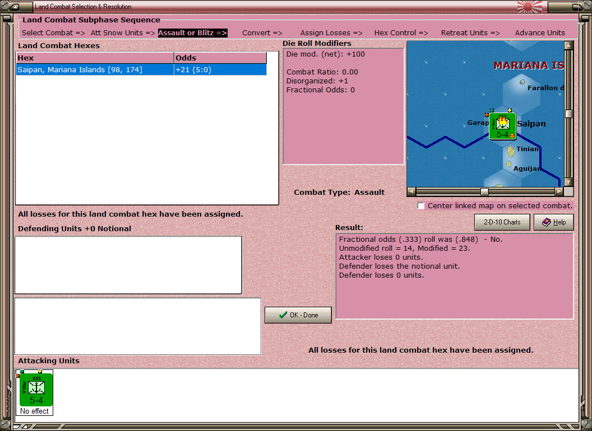The height and width of the screenshot is (431, 592).
Task: Click the window title bar left ornament icon
Action: 16,6
